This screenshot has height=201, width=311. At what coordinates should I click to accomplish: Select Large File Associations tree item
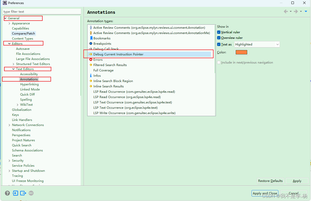pyautogui.click(x=33, y=59)
